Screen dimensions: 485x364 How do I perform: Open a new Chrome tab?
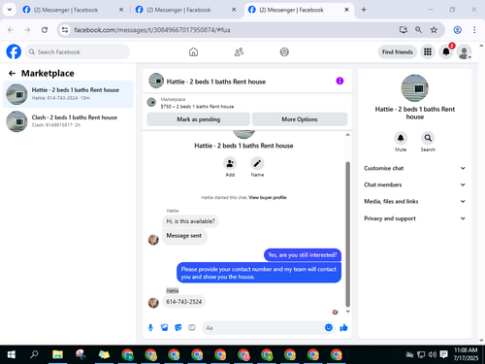364,10
